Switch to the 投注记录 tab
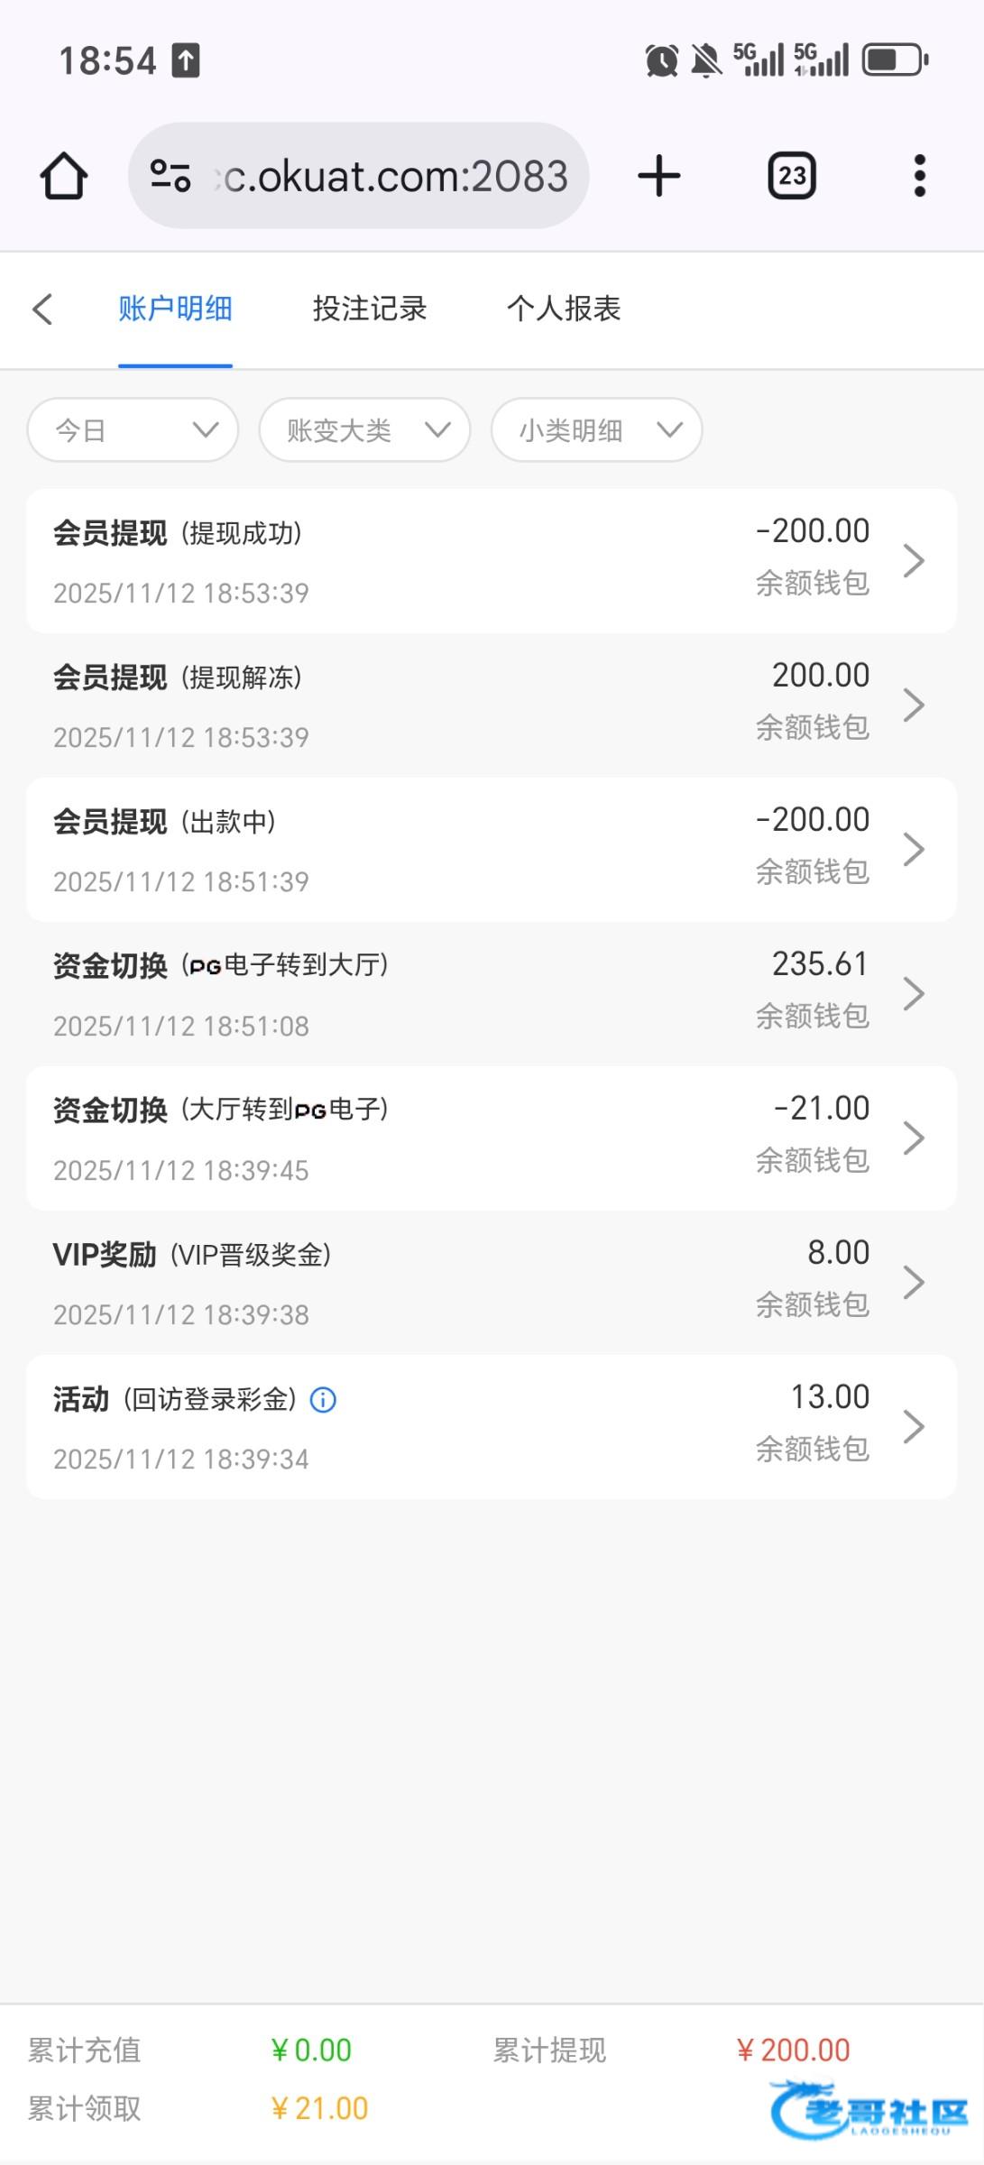Screen dimensions: 984x2165 point(369,309)
